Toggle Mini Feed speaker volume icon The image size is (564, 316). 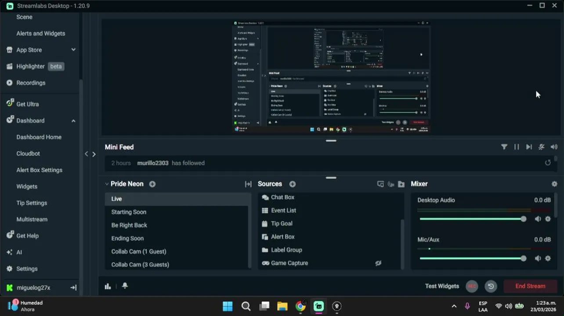[554, 147]
